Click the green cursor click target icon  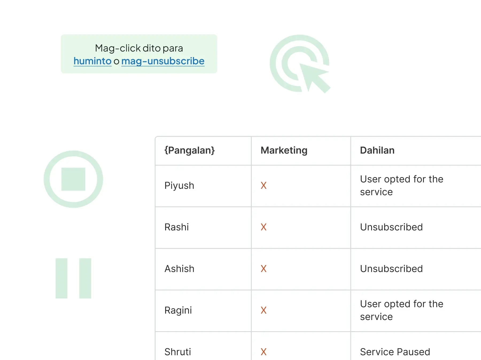(x=300, y=64)
